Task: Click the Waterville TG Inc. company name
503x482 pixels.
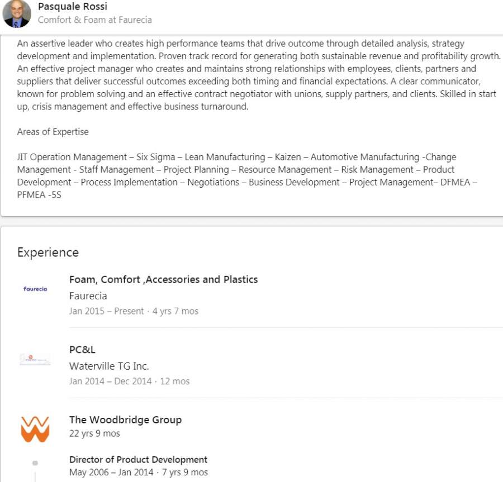Action: click(x=109, y=366)
